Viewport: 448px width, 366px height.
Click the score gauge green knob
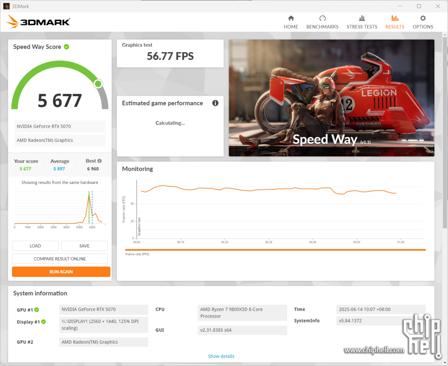coord(98,84)
